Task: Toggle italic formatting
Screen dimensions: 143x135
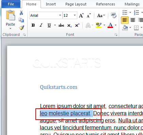Action: pyautogui.click(x=41, y=25)
